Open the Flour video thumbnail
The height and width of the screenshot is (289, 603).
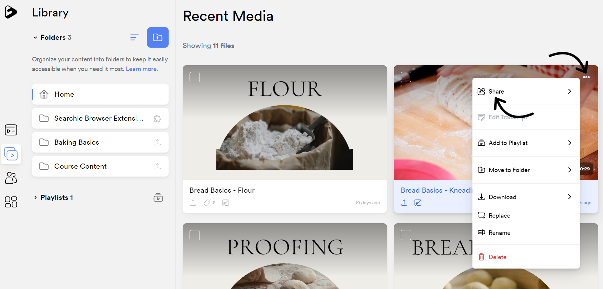[285, 122]
